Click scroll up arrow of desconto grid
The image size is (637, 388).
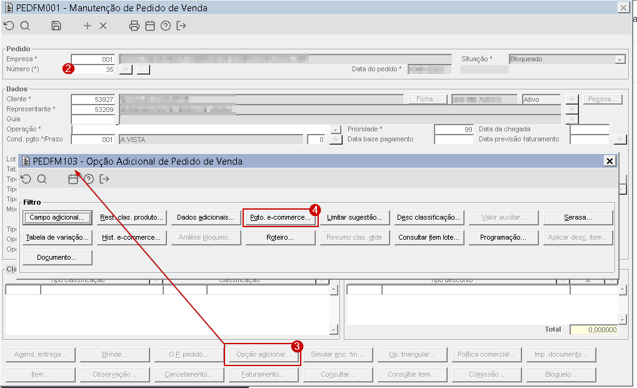(622, 290)
